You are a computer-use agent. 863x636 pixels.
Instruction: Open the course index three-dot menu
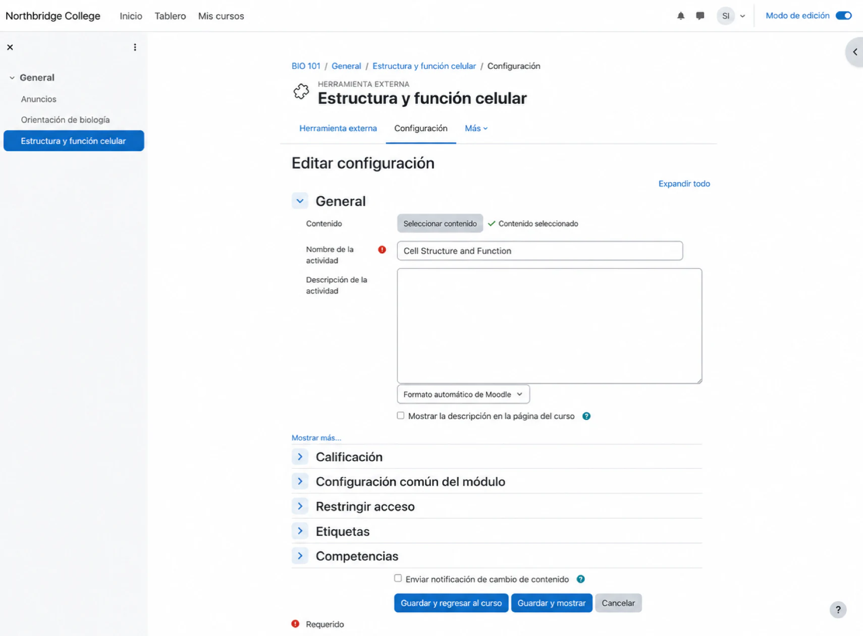[x=135, y=47]
